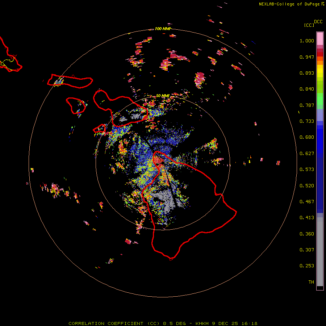Click the NEXLAB-College of DuPage label
The image size is (326, 326).
(x=291, y=4)
